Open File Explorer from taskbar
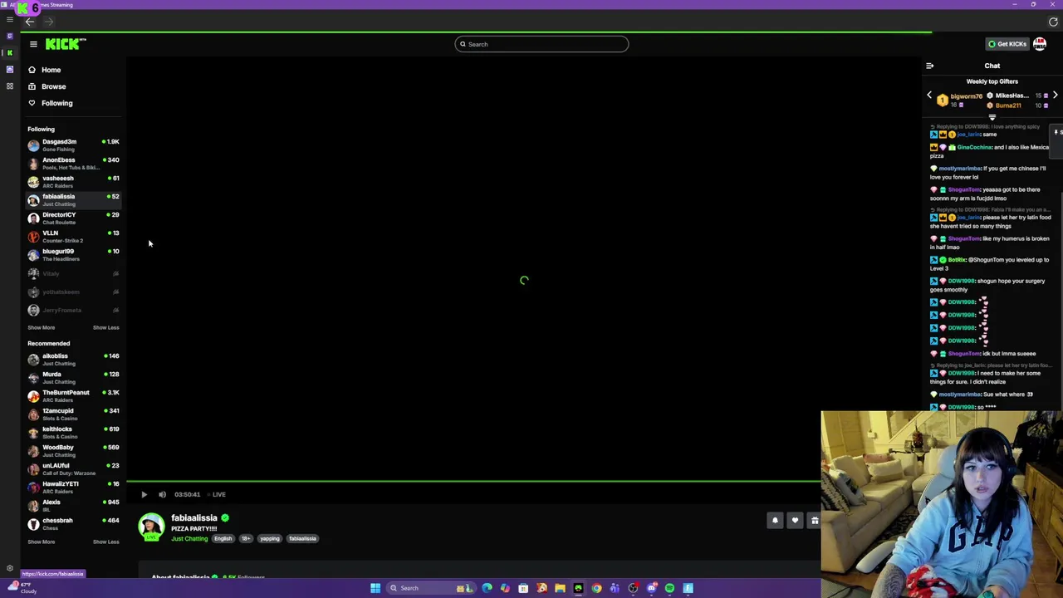1063x598 pixels. [560, 588]
